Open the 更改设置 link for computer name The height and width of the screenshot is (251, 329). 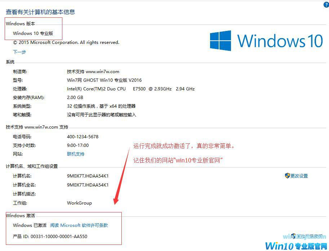pos(299,176)
